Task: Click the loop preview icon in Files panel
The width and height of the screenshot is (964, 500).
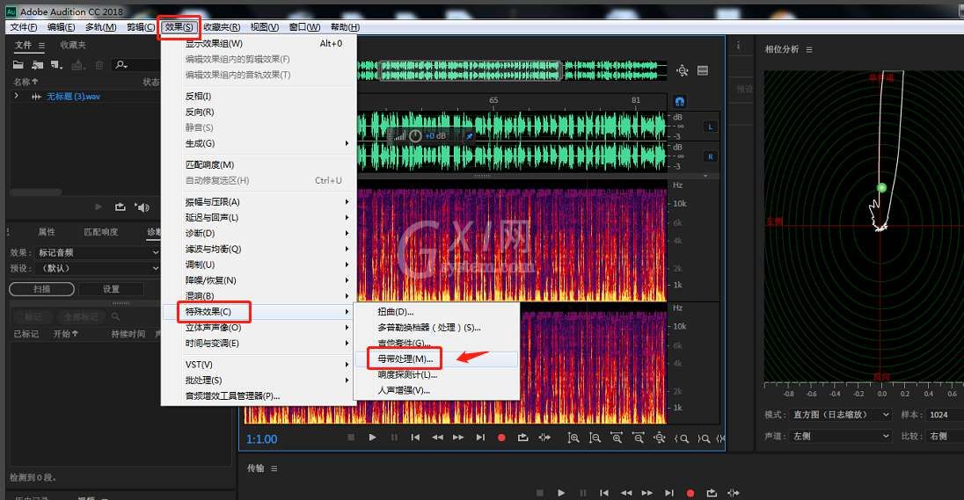Action: click(x=120, y=207)
